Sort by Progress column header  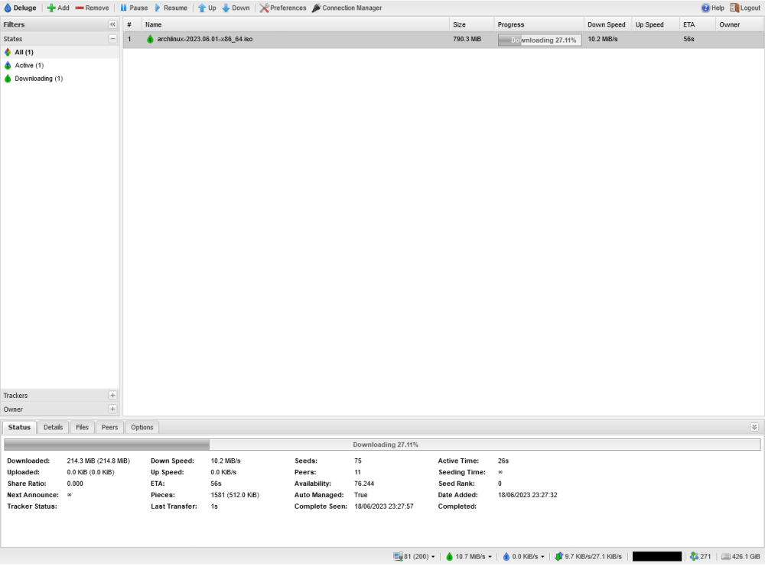click(539, 24)
